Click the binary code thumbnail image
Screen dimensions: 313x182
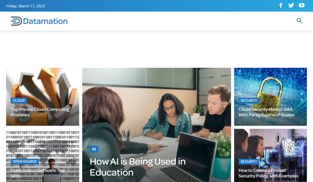click(x=42, y=142)
